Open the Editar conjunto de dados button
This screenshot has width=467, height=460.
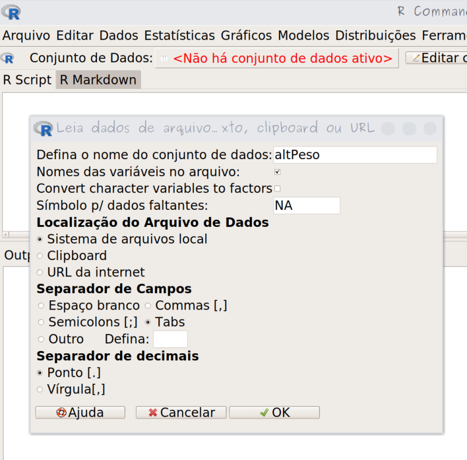click(x=437, y=58)
